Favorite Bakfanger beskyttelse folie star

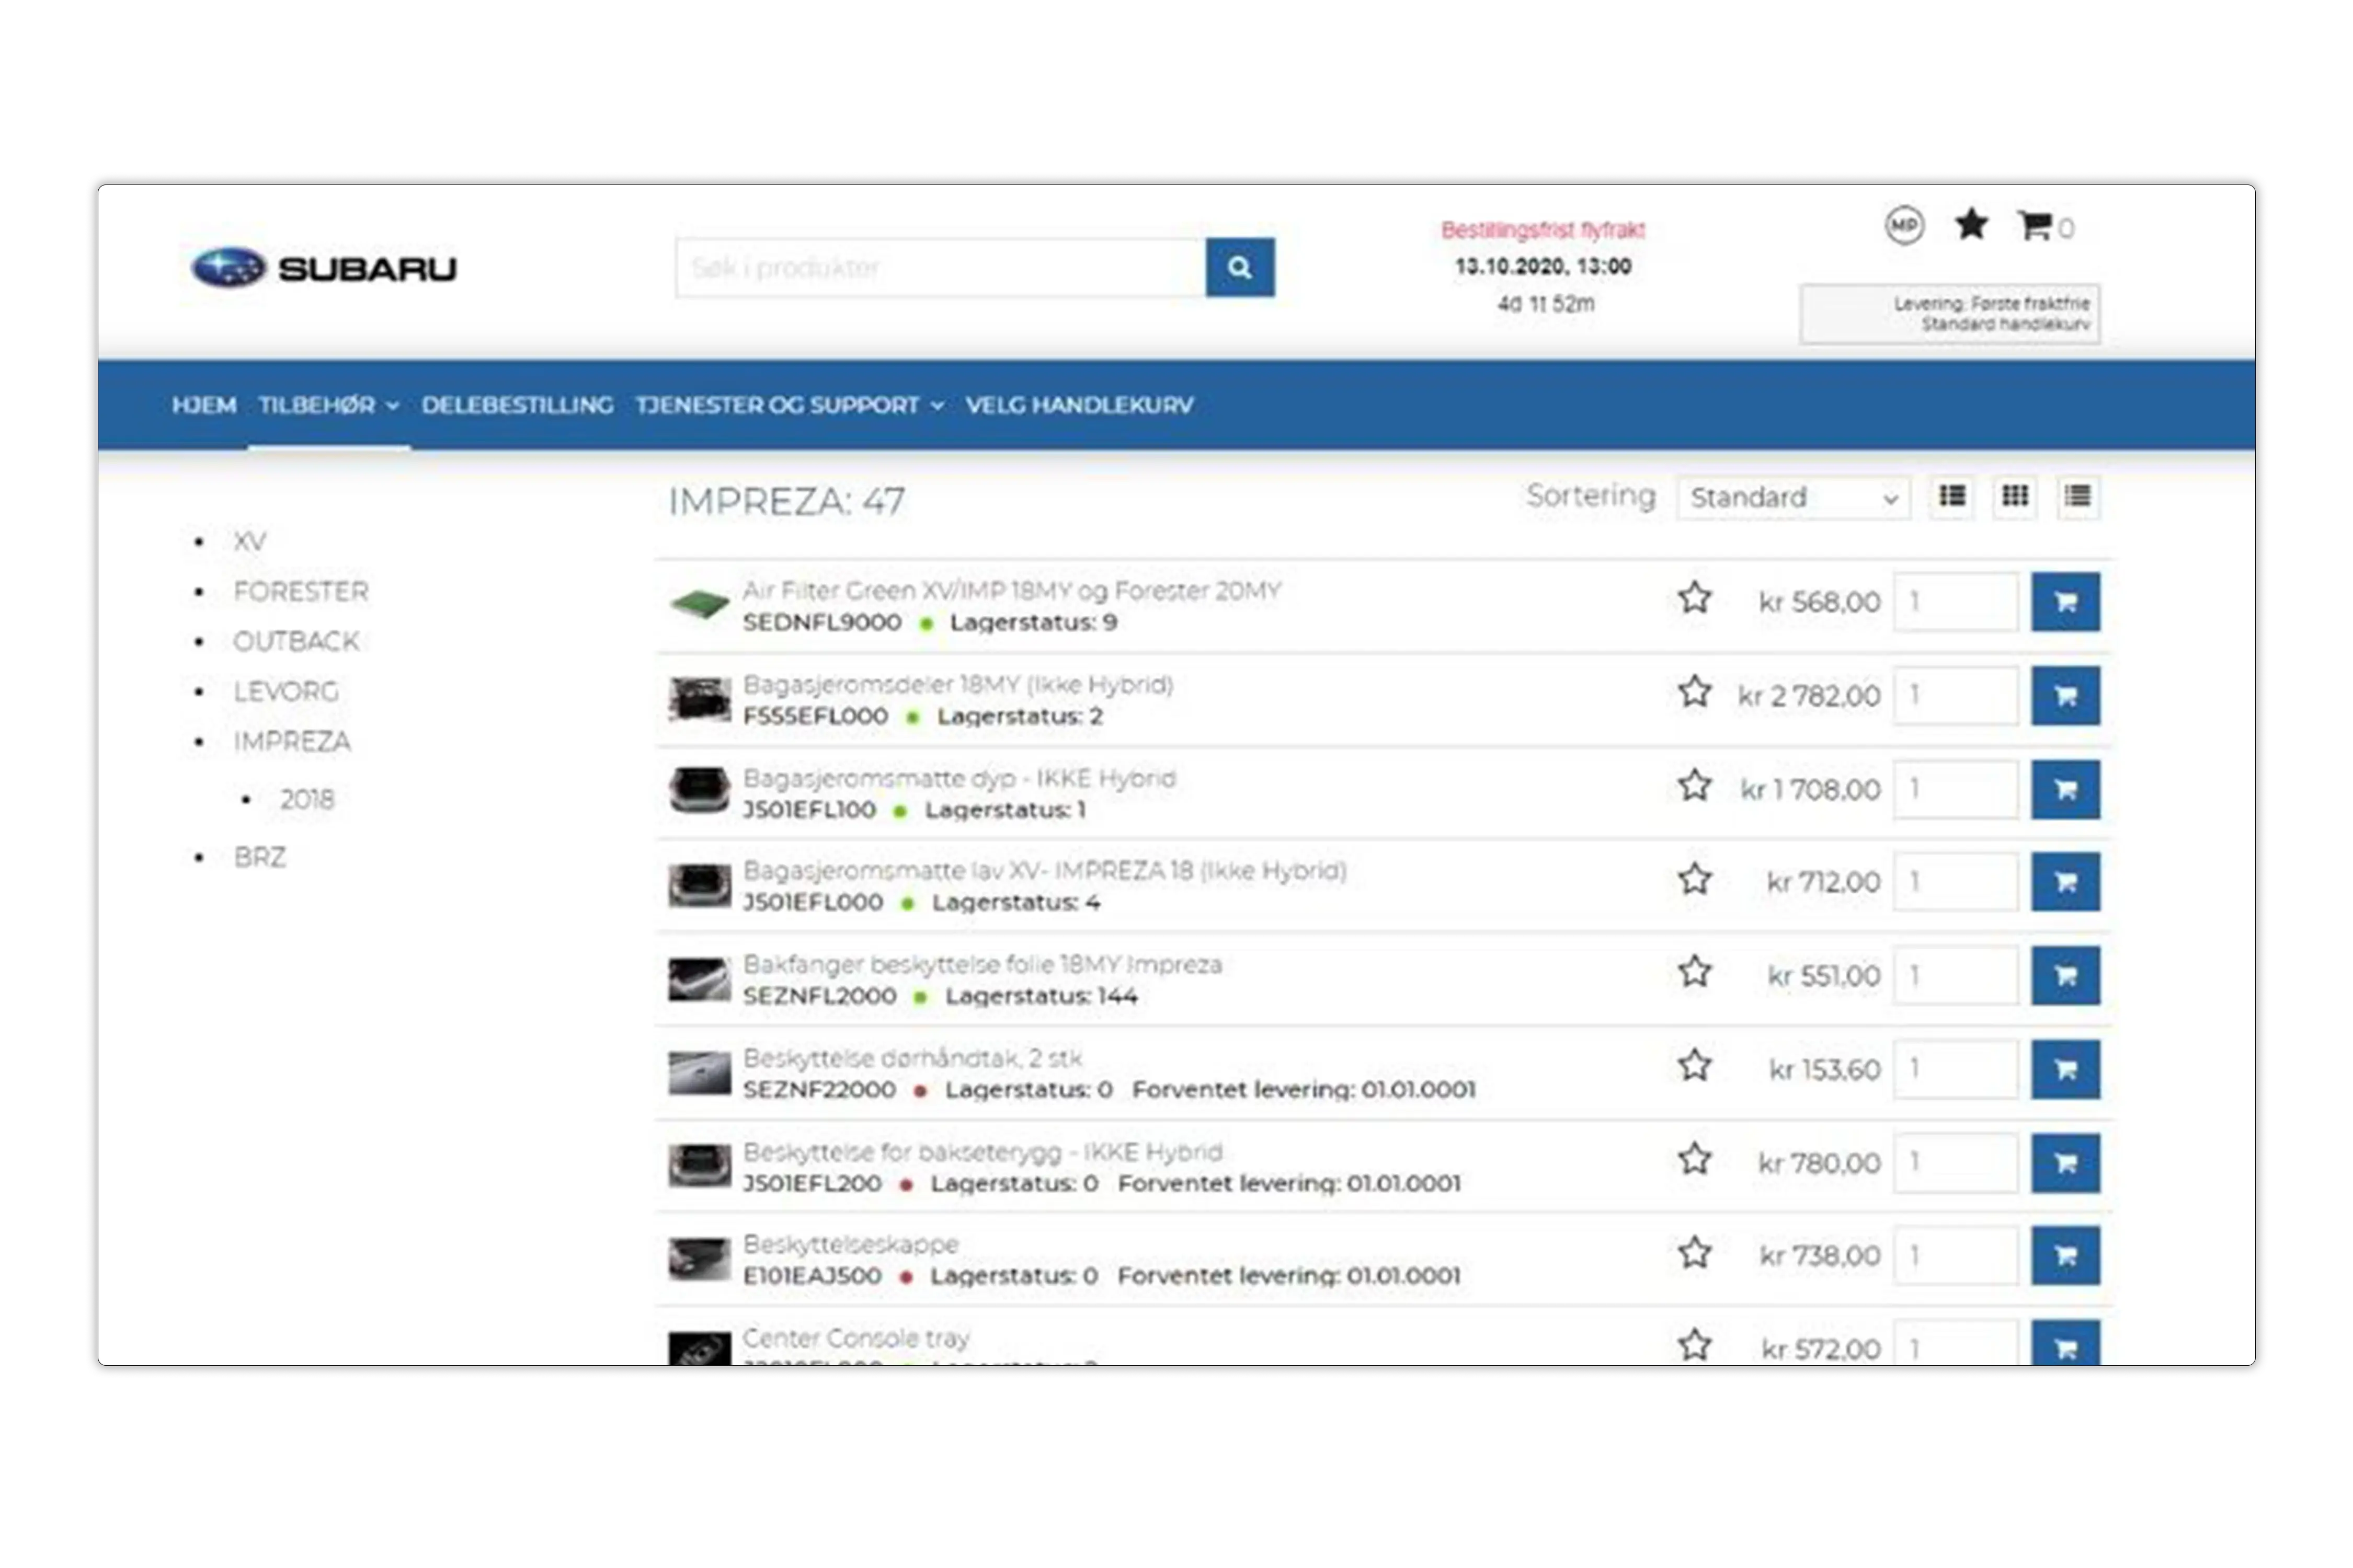tap(1695, 972)
